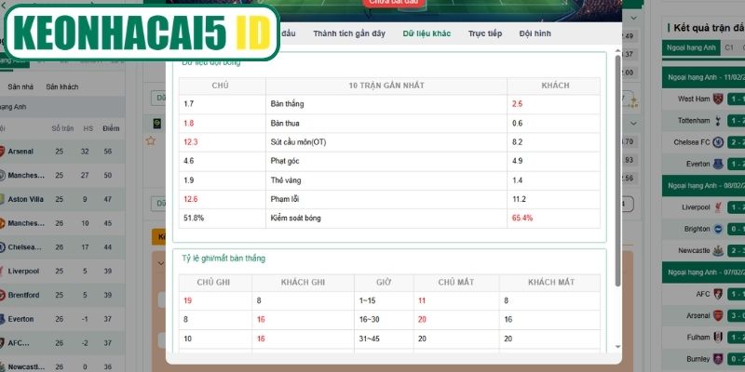Click AFC club crest in results
745x372 pixels.
tap(718, 294)
